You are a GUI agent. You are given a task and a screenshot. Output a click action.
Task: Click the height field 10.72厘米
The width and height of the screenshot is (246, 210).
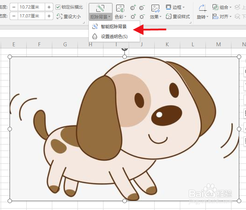pyautogui.click(x=31, y=7)
